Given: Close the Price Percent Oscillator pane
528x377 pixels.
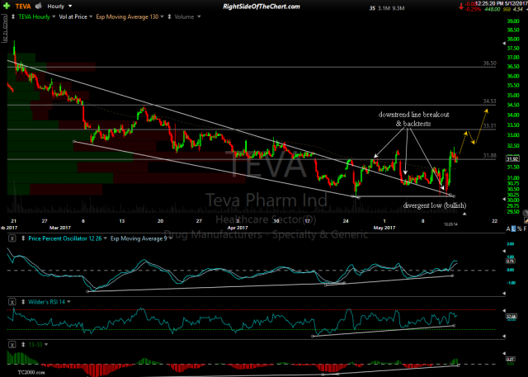Looking at the screenshot, I should (x=12, y=238).
